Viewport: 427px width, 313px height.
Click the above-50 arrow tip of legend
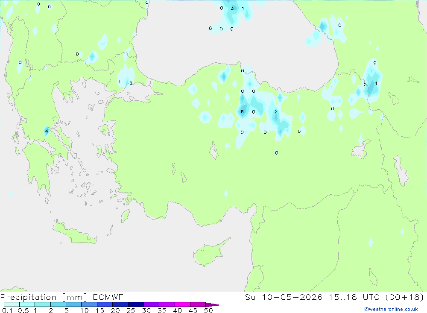point(213,305)
